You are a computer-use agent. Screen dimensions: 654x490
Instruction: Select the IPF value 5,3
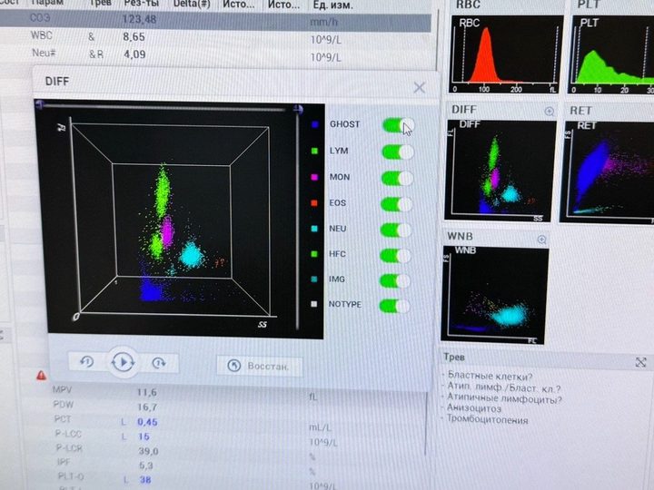click(145, 465)
